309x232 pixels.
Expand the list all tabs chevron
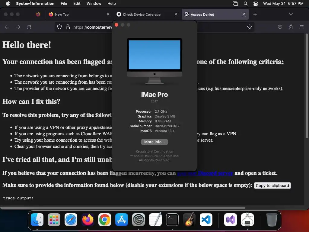291,14
